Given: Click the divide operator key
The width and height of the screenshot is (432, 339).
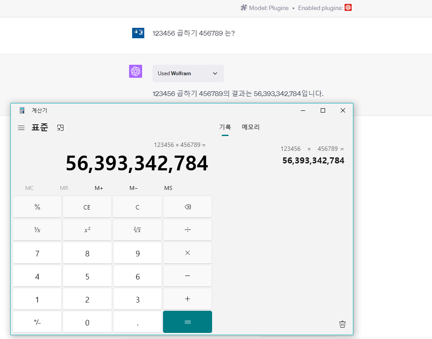Looking at the screenshot, I should coord(188,230).
